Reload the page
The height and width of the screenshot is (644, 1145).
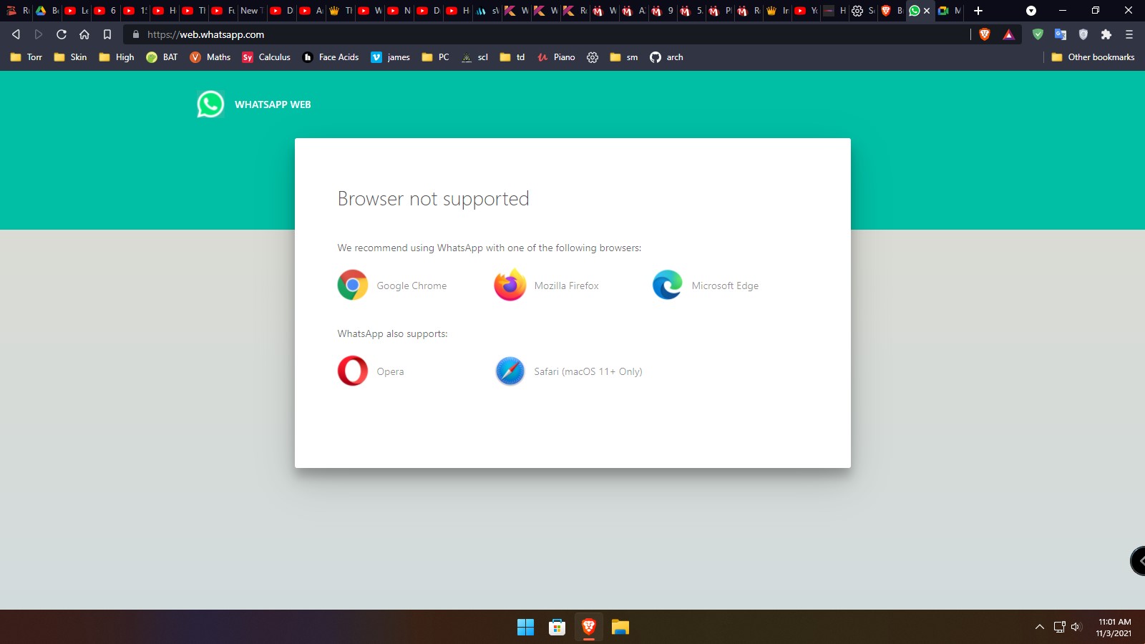pyautogui.click(x=62, y=34)
